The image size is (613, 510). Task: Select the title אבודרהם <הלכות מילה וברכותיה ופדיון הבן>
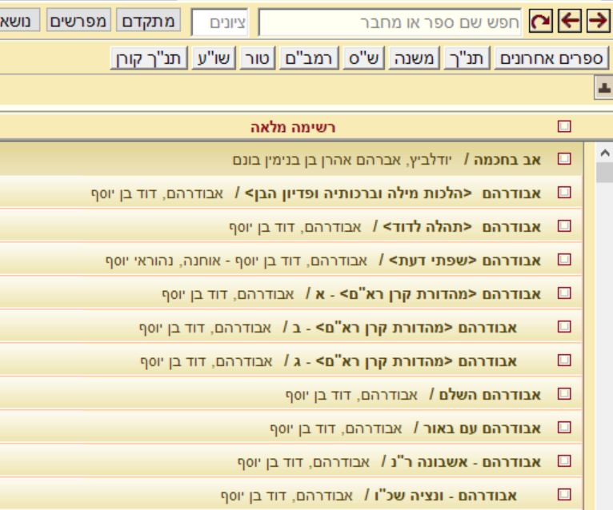393,193
